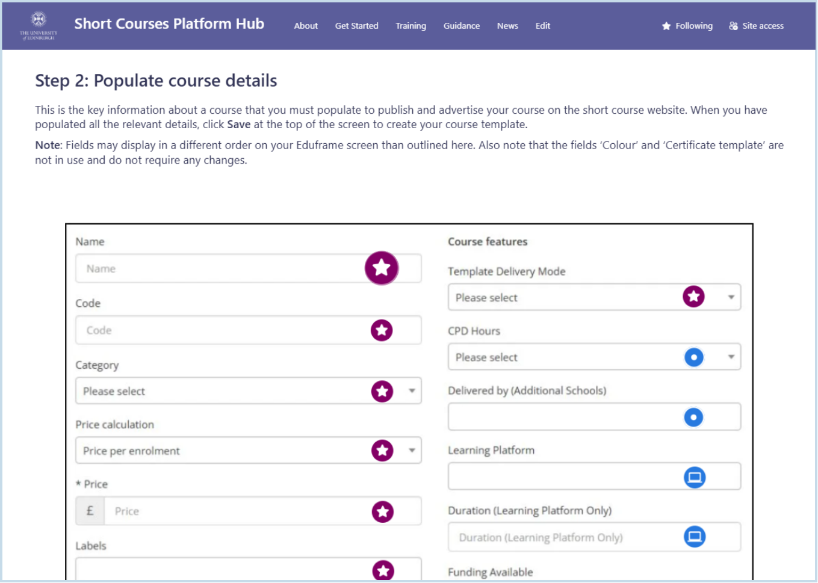Go to the Guidance menu
Screen dimensions: 818x583
coord(461,26)
